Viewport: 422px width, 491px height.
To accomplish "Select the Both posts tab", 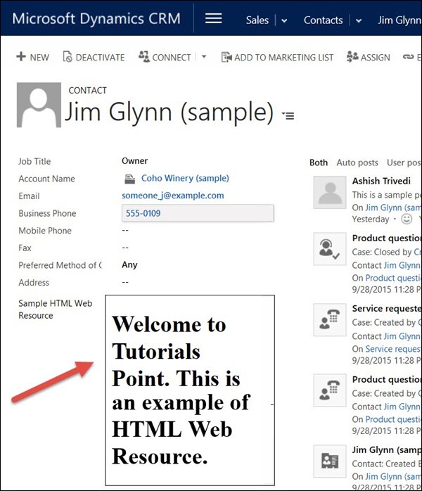I will coord(319,162).
